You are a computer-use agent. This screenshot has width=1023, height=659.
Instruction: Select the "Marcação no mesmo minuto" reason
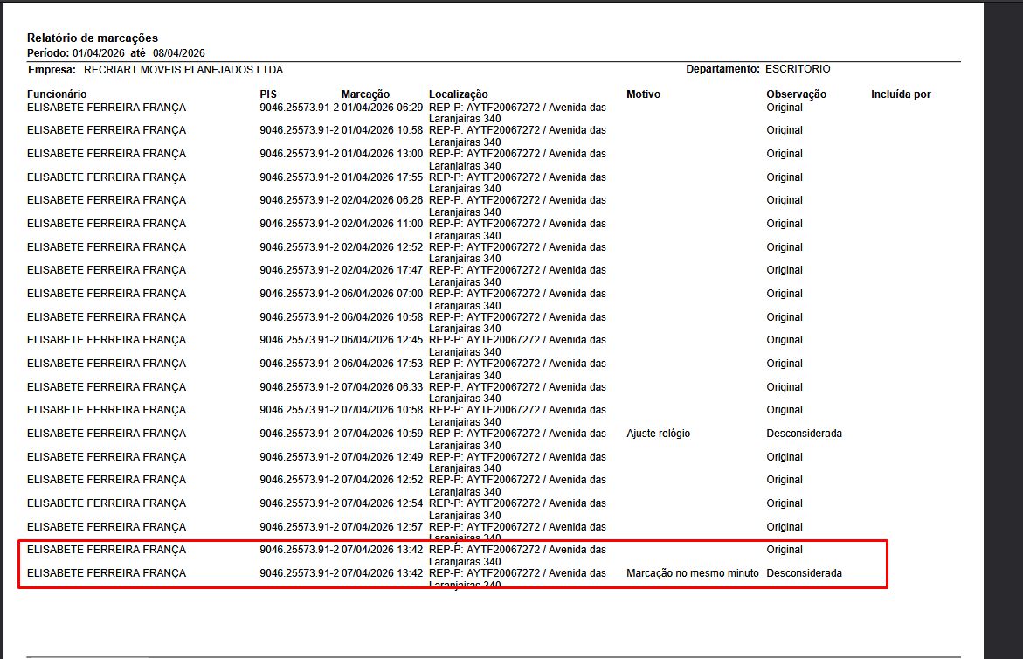pos(693,573)
